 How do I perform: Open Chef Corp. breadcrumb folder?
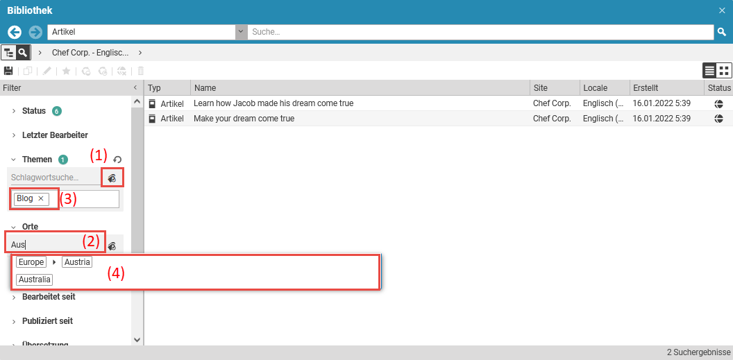coord(90,53)
